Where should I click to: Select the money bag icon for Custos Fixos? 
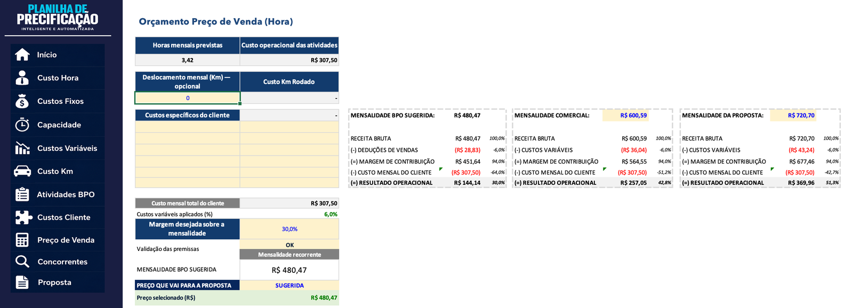click(22, 101)
